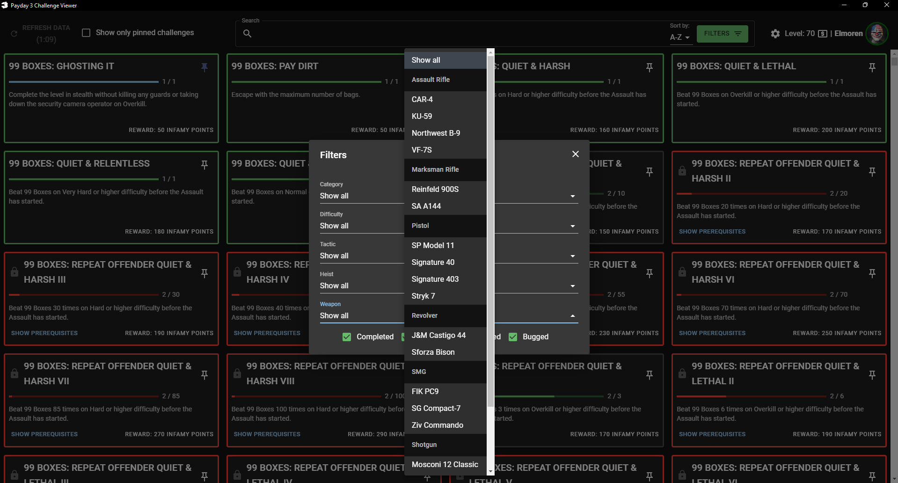This screenshot has height=483, width=898.
Task: Click the Elmoren profile avatar
Action: coord(877,34)
